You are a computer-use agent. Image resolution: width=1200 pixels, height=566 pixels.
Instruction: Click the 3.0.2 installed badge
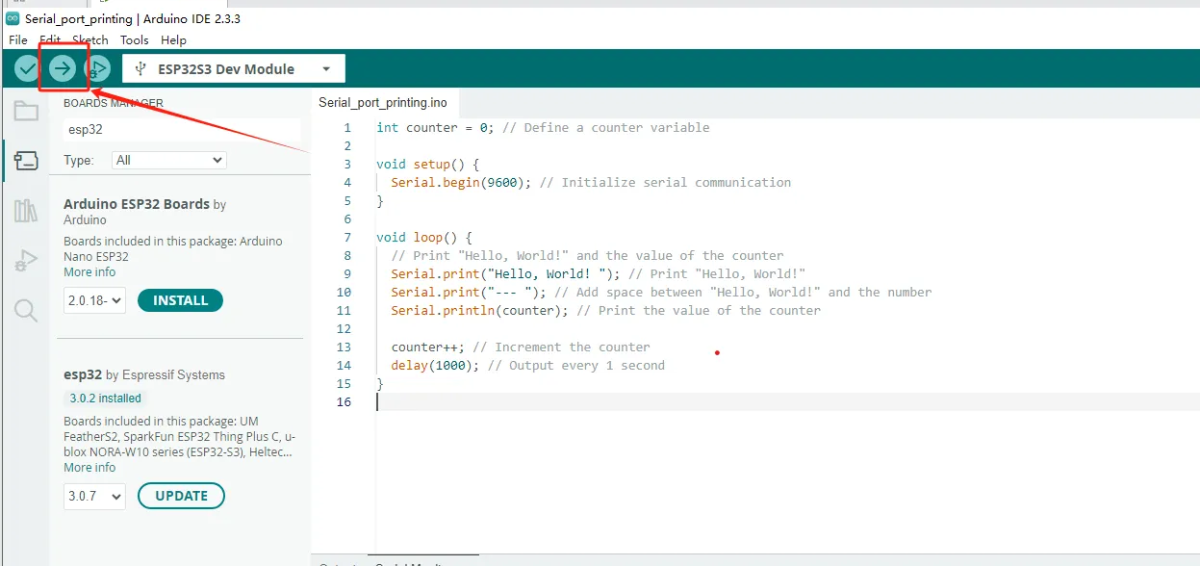[x=106, y=399]
